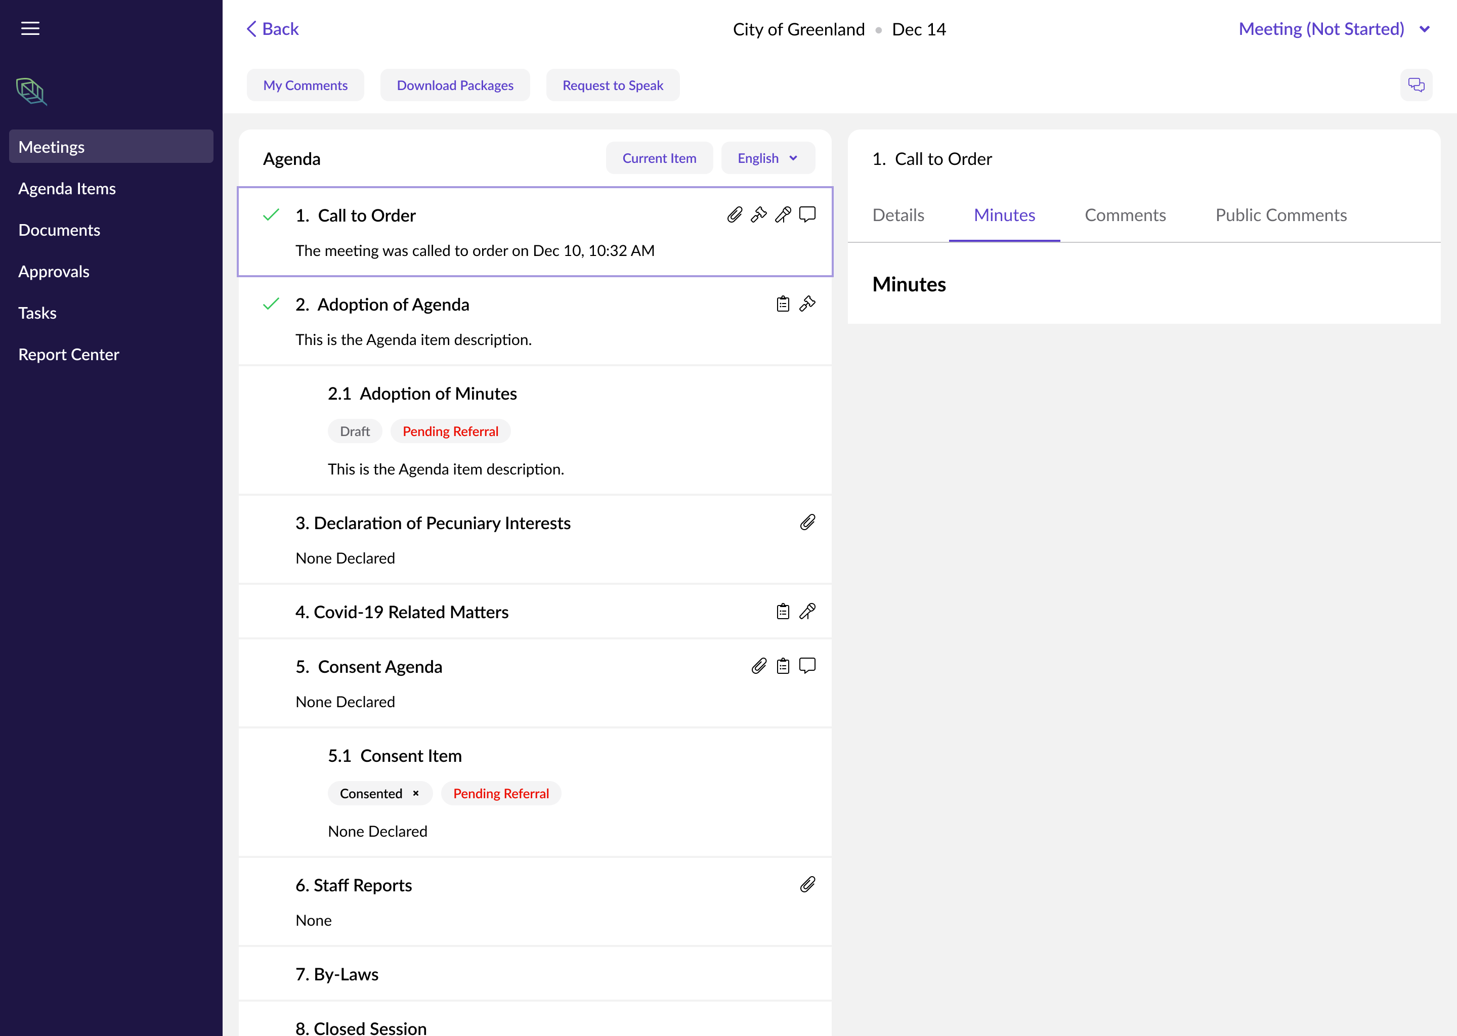Click the called to order on Dec 10 description
Screen dimensions: 1457x1036
475,251
